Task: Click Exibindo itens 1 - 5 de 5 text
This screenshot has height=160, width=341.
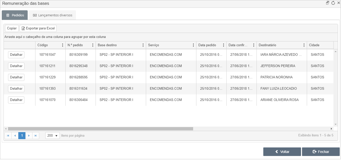Action: [x=316, y=136]
